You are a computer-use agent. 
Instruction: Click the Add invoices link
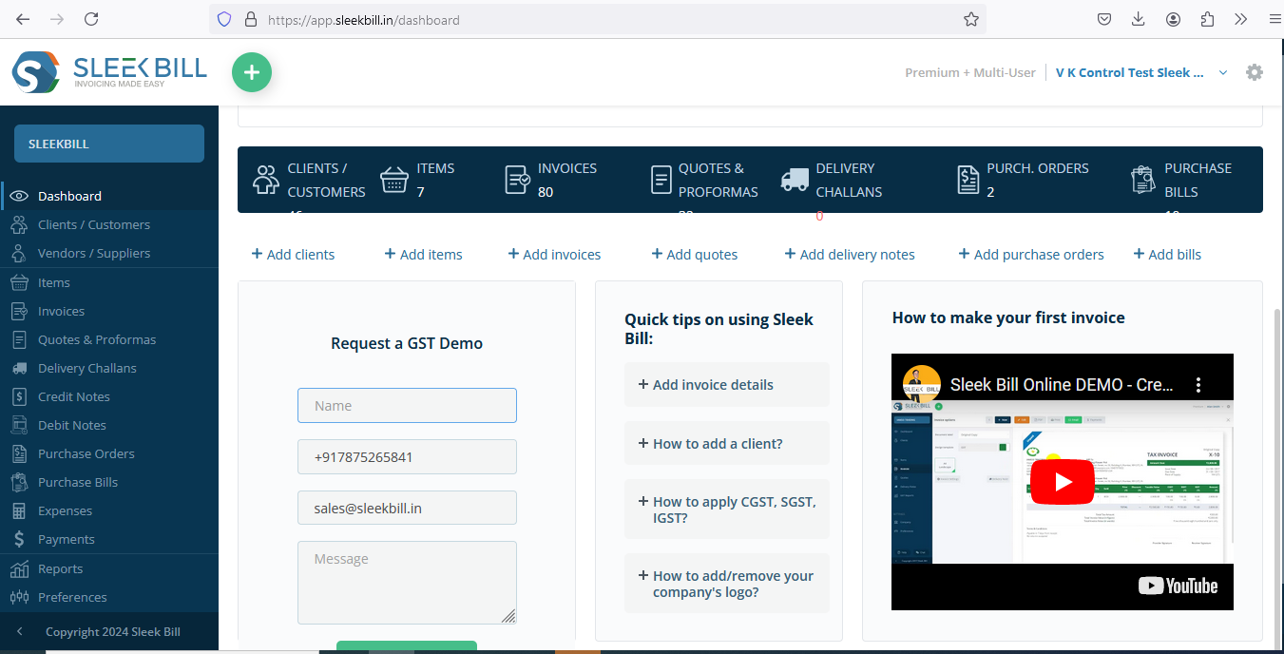point(554,254)
